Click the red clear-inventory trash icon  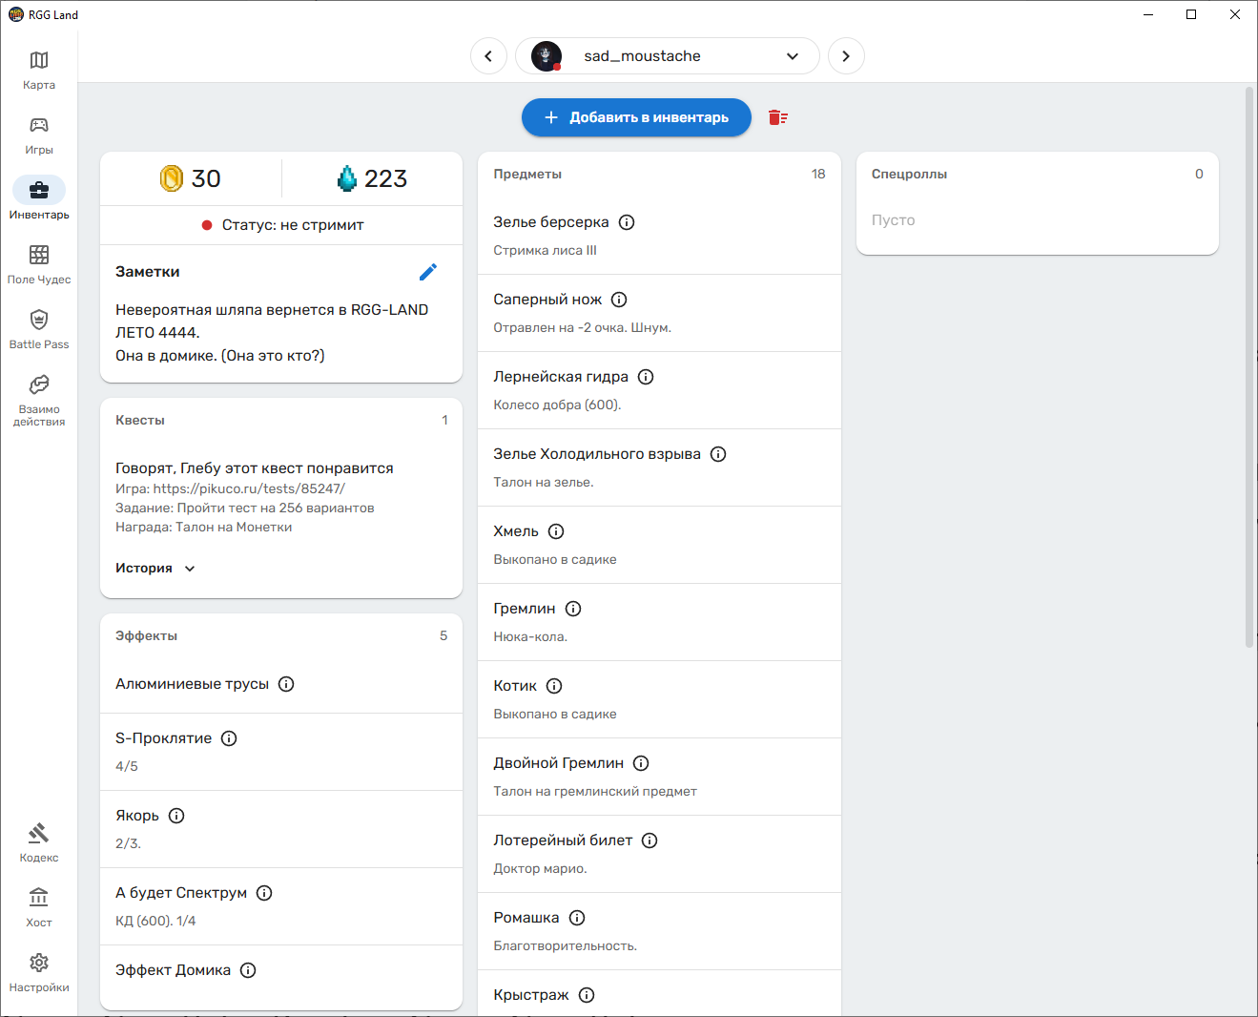pyautogui.click(x=778, y=117)
